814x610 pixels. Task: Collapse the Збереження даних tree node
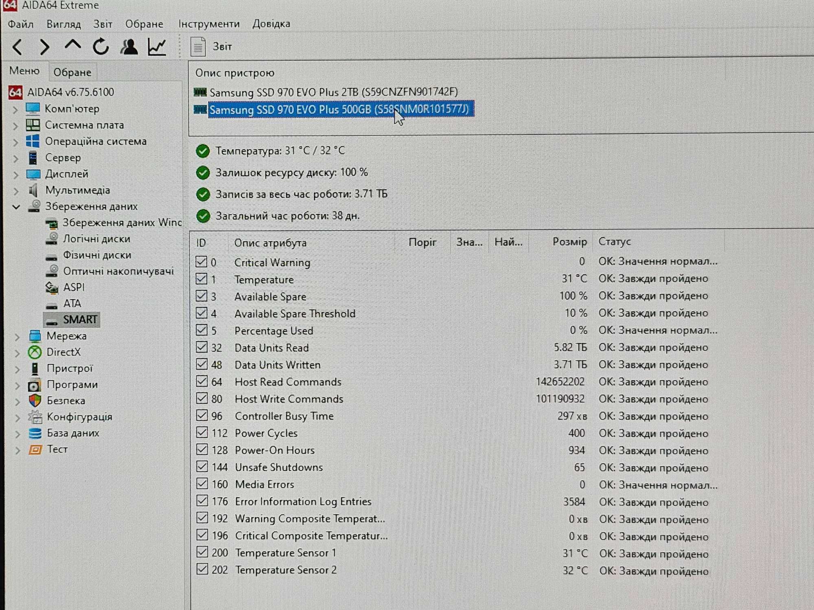[16, 207]
